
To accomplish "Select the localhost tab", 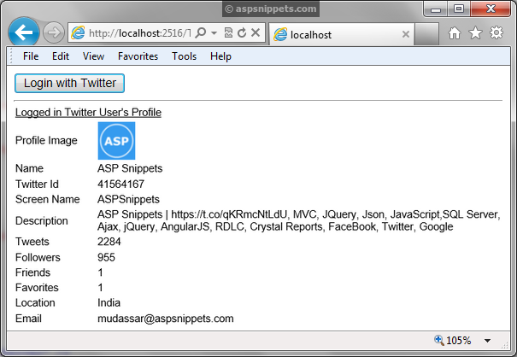I will coord(342,34).
